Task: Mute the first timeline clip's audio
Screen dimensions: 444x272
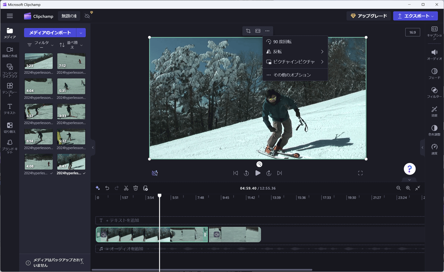Action: [104, 235]
